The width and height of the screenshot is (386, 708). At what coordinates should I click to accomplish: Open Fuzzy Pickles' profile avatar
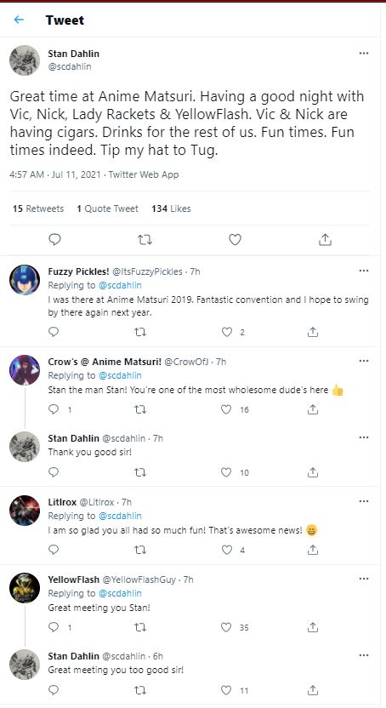coord(25,280)
